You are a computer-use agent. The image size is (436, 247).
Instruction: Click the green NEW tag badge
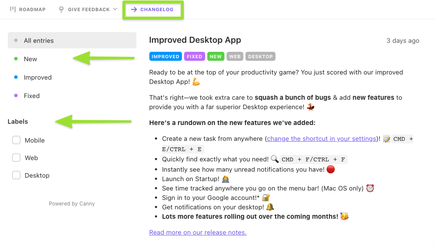[x=216, y=57]
